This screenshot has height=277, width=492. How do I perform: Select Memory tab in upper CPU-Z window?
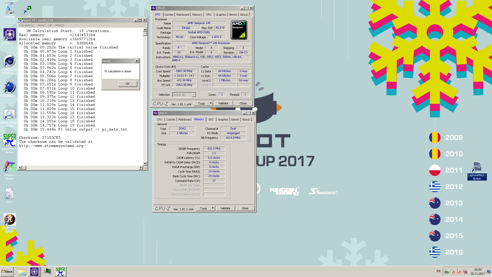click(x=197, y=15)
